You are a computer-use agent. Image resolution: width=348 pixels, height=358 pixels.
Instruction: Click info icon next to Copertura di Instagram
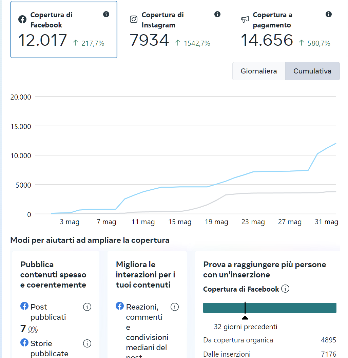click(217, 14)
